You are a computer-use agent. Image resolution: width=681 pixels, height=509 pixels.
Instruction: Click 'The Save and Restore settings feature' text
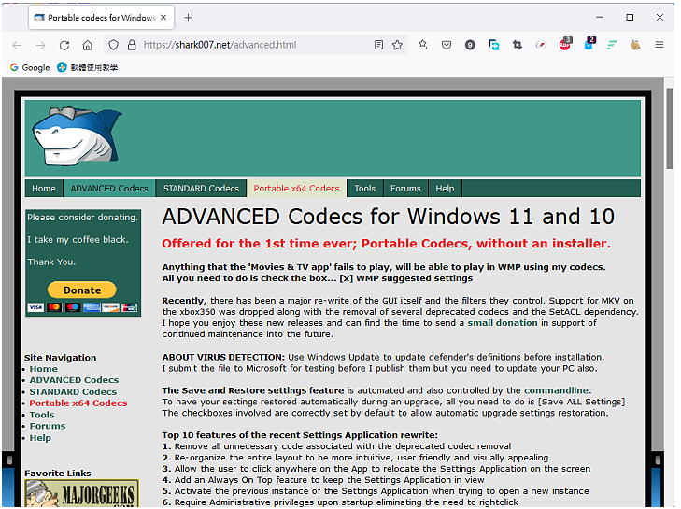253,390
